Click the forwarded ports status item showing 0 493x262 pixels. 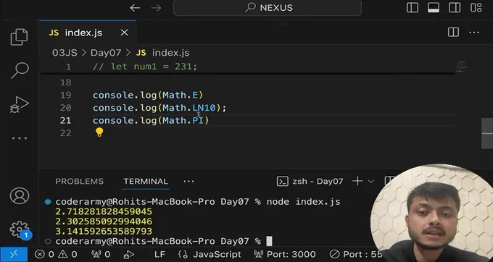point(101,254)
